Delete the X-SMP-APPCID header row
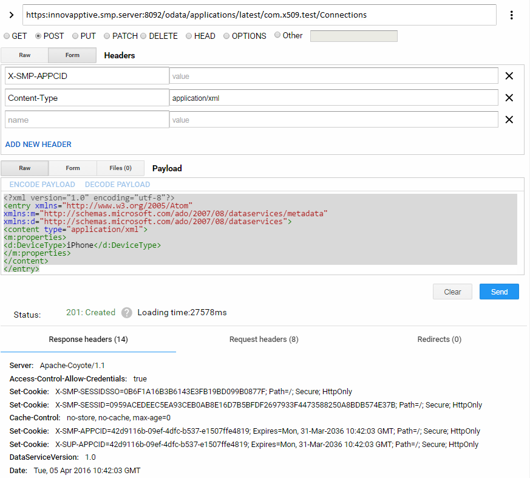This screenshot has height=478, width=530. point(509,75)
